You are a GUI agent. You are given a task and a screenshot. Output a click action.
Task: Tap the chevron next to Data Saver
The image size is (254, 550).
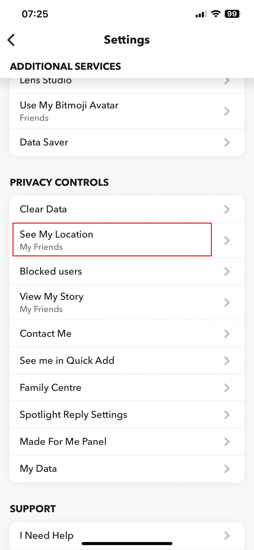[227, 142]
